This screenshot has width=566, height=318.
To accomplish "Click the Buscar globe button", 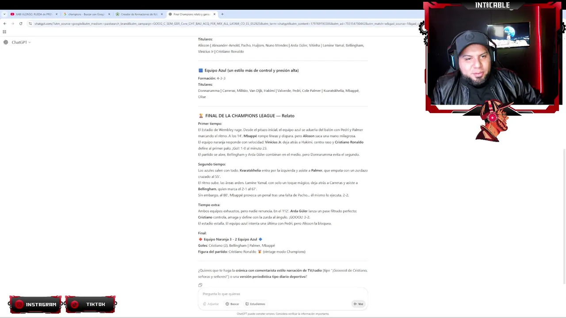I will click(x=232, y=304).
